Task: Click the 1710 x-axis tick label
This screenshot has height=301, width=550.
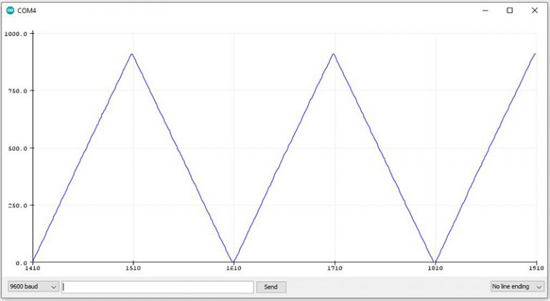Action: [334, 269]
